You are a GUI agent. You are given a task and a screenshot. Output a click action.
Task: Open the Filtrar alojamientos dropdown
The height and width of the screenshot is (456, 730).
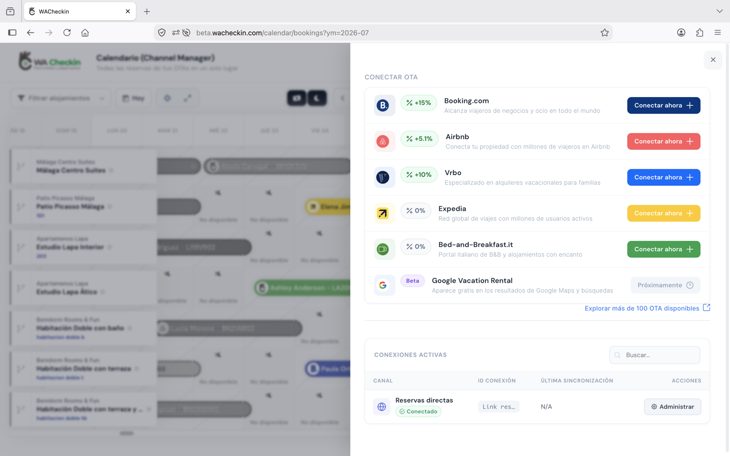coord(61,98)
